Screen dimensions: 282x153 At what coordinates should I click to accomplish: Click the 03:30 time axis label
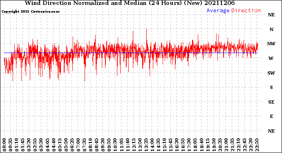41,145
